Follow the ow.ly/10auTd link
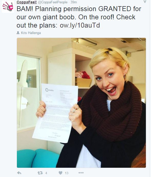Viewport: 151px width, 177px height. click(x=80, y=25)
